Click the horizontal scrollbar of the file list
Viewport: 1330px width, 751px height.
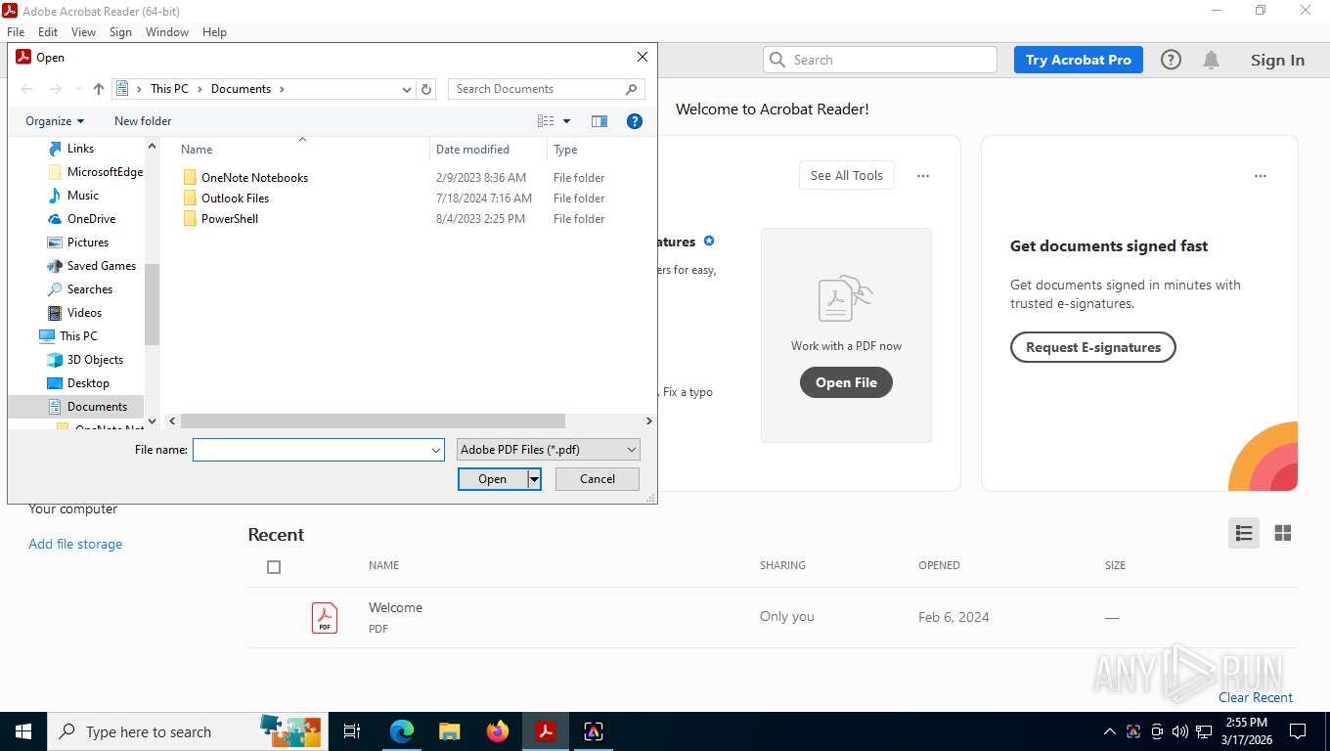(373, 420)
